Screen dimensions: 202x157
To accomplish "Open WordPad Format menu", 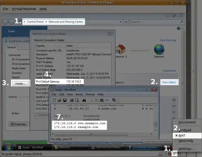I will [x=90, y=94].
